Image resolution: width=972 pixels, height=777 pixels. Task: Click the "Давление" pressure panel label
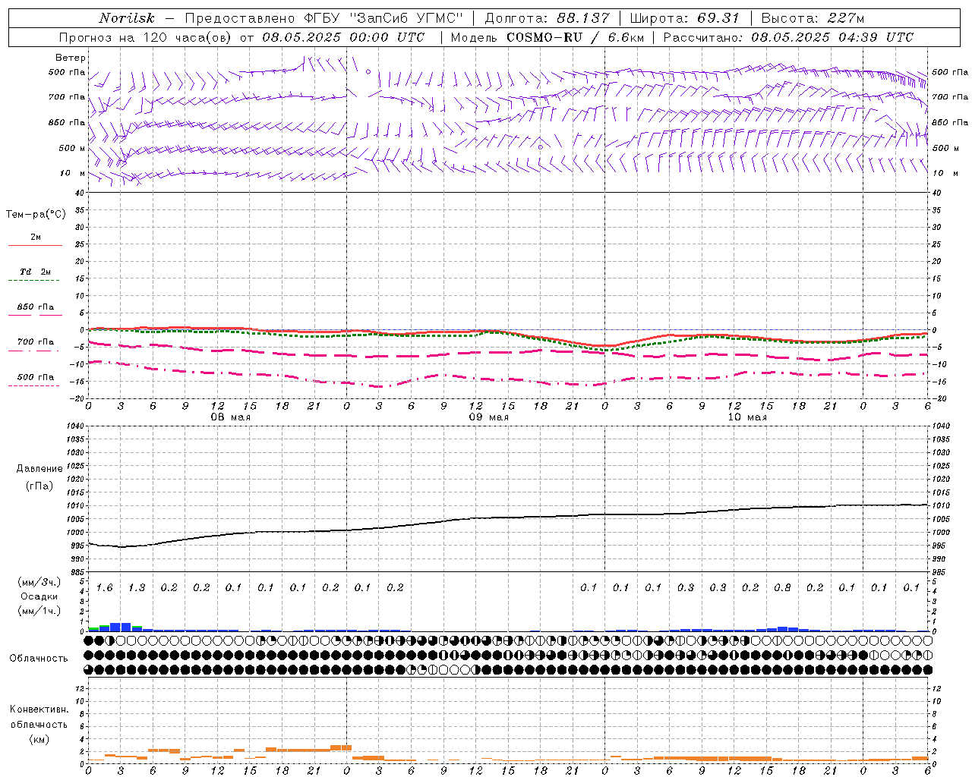coord(39,469)
